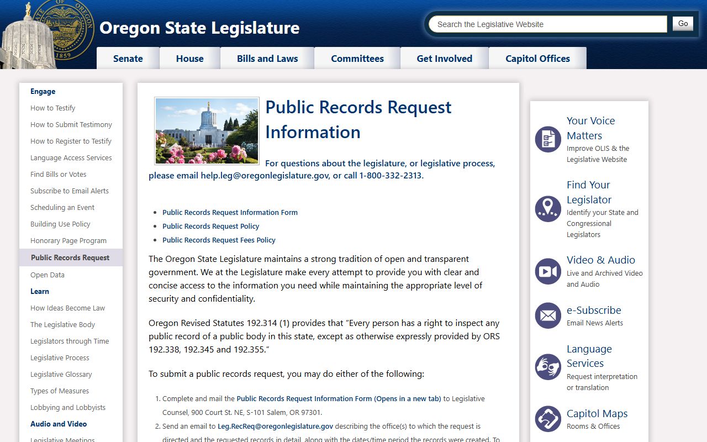Open How to Register to Testify link

[x=71, y=141]
